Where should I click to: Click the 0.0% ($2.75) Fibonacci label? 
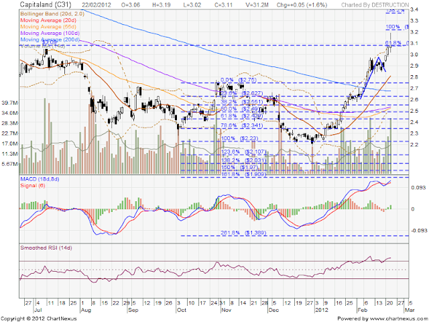point(239,80)
